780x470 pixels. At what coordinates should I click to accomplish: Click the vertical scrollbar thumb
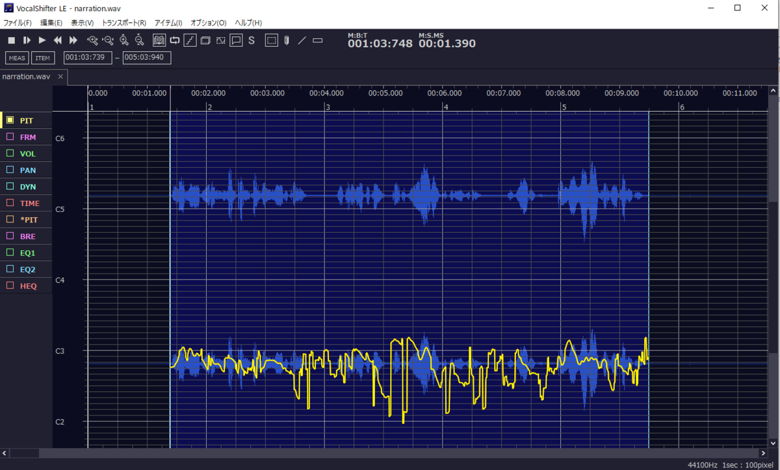tap(773, 278)
